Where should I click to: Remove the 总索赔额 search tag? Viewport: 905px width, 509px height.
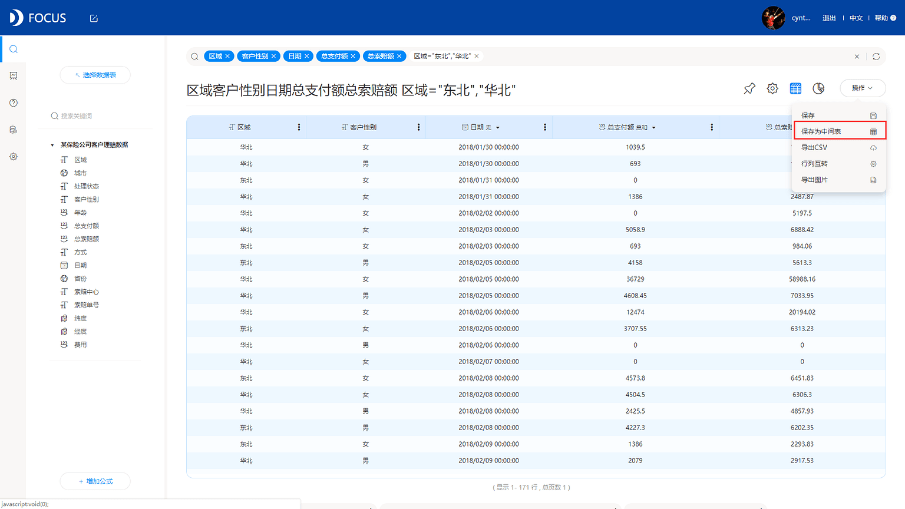pos(399,56)
